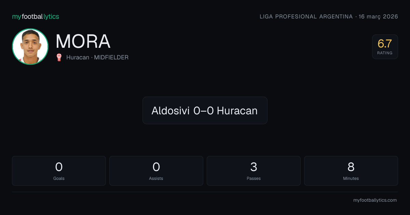Open Mora's player portrait photo
Screen dimensions: 410x215
[x=30, y=47]
